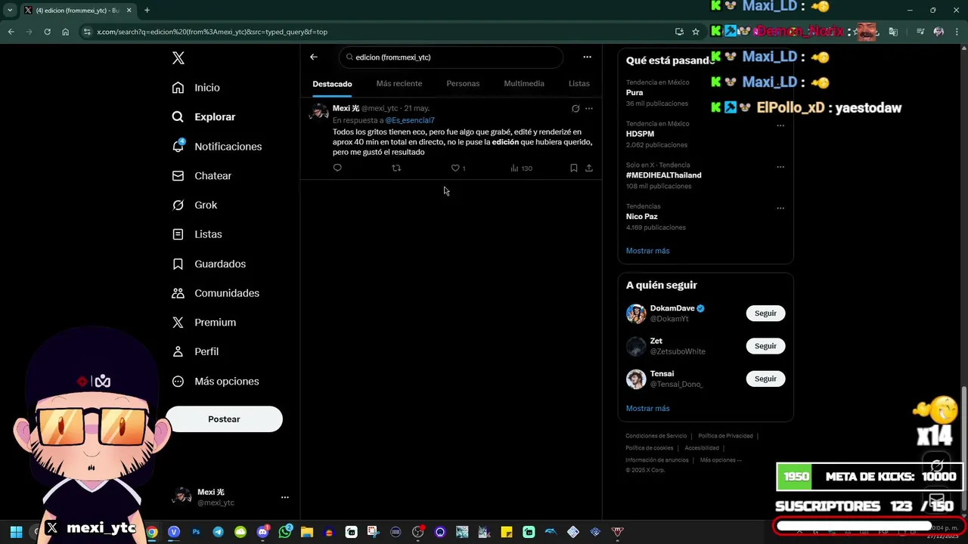Follow DokamDave with the Seguir button

click(x=765, y=314)
